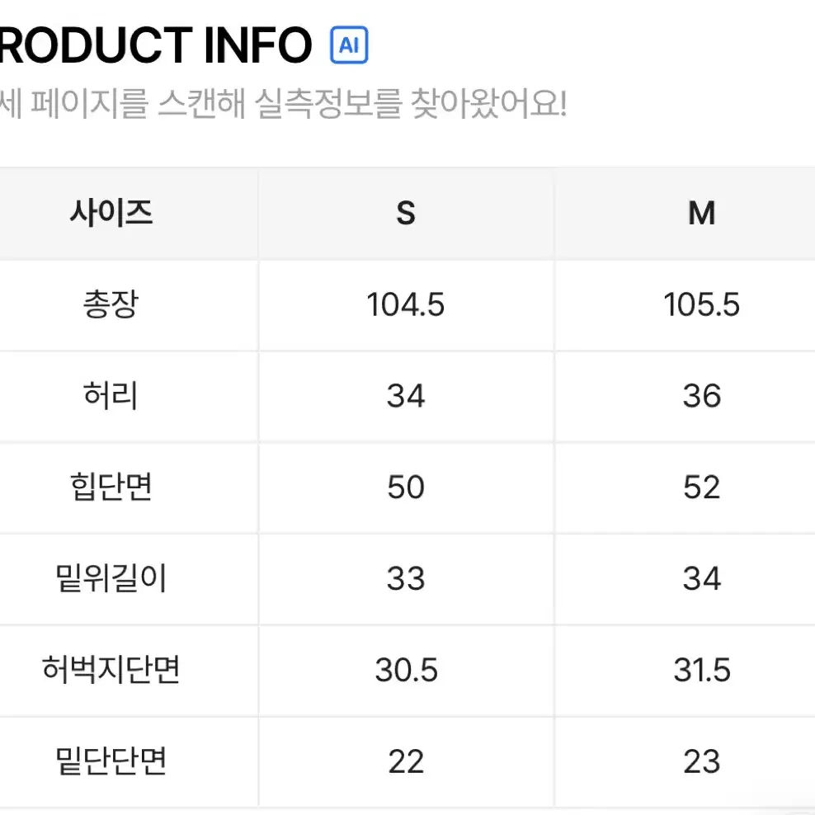Click the S hem value 22
The image size is (815, 815).
(406, 761)
